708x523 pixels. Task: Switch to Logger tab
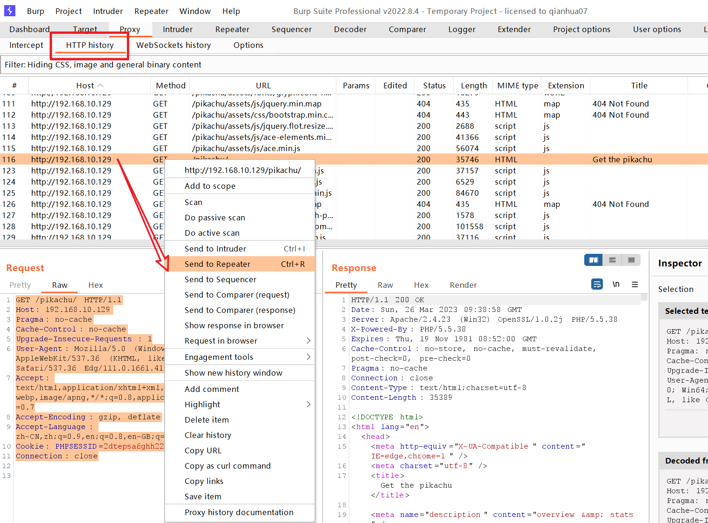coord(462,29)
